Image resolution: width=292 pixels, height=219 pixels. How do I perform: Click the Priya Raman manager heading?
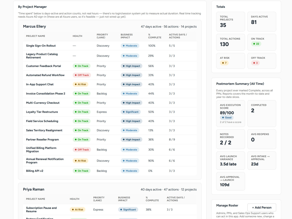(34, 190)
